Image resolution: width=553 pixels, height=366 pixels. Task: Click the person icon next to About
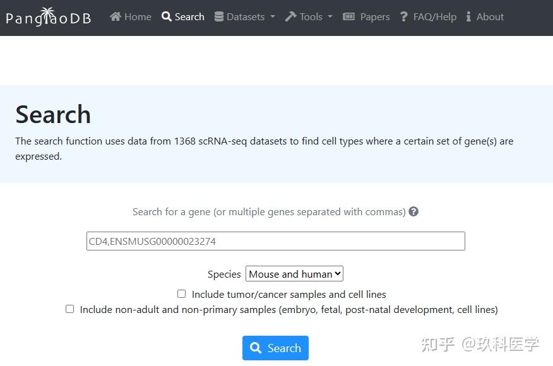pyautogui.click(x=469, y=16)
